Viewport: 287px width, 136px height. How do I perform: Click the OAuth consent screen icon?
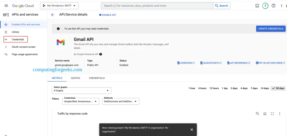(6, 47)
